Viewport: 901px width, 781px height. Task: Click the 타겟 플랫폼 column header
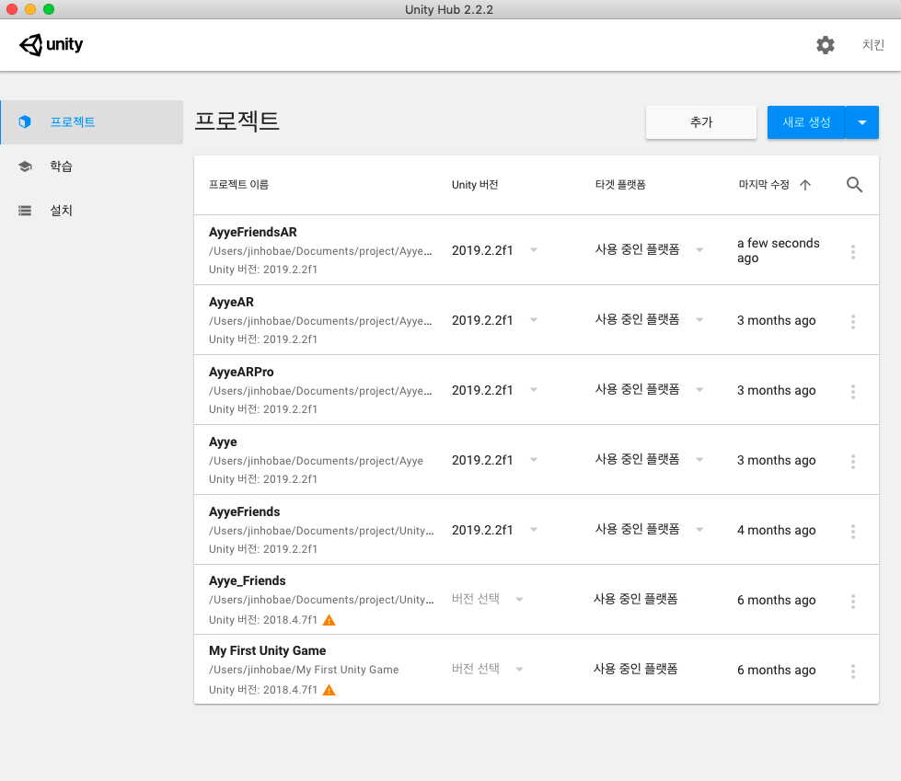[620, 184]
